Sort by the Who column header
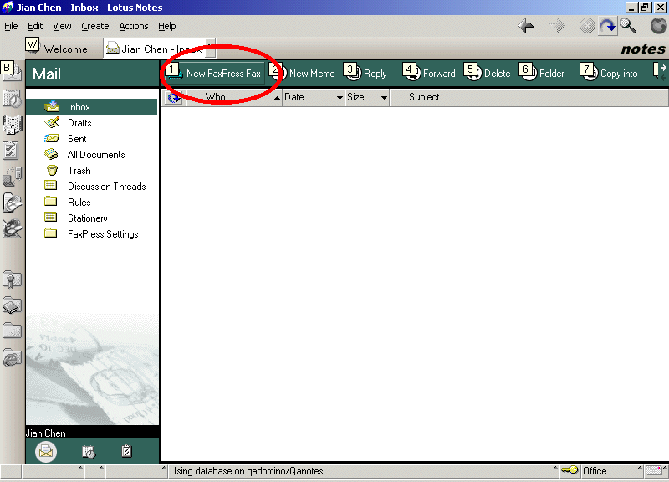669x482 pixels. click(234, 97)
